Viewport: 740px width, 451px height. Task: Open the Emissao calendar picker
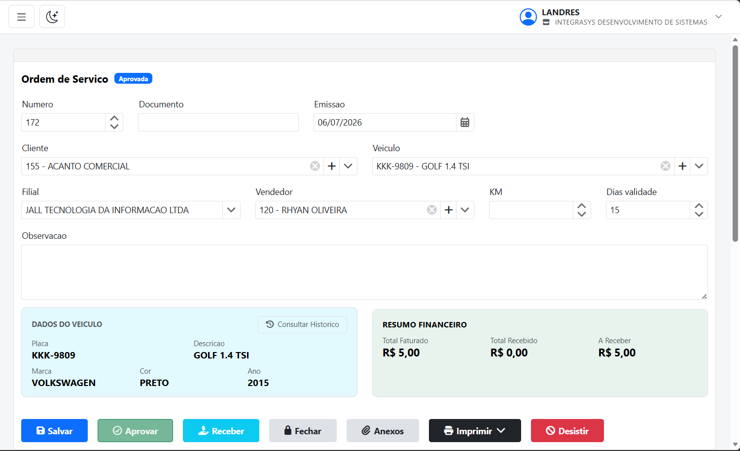[x=465, y=123]
